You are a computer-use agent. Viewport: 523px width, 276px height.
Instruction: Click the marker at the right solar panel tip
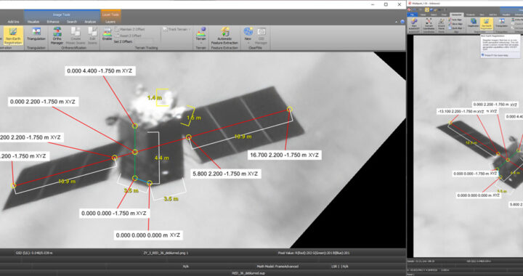click(x=290, y=109)
